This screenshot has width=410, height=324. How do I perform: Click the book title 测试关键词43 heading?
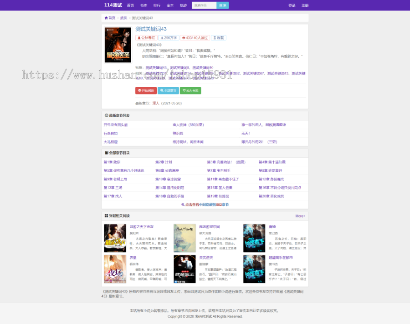pyautogui.click(x=151, y=29)
